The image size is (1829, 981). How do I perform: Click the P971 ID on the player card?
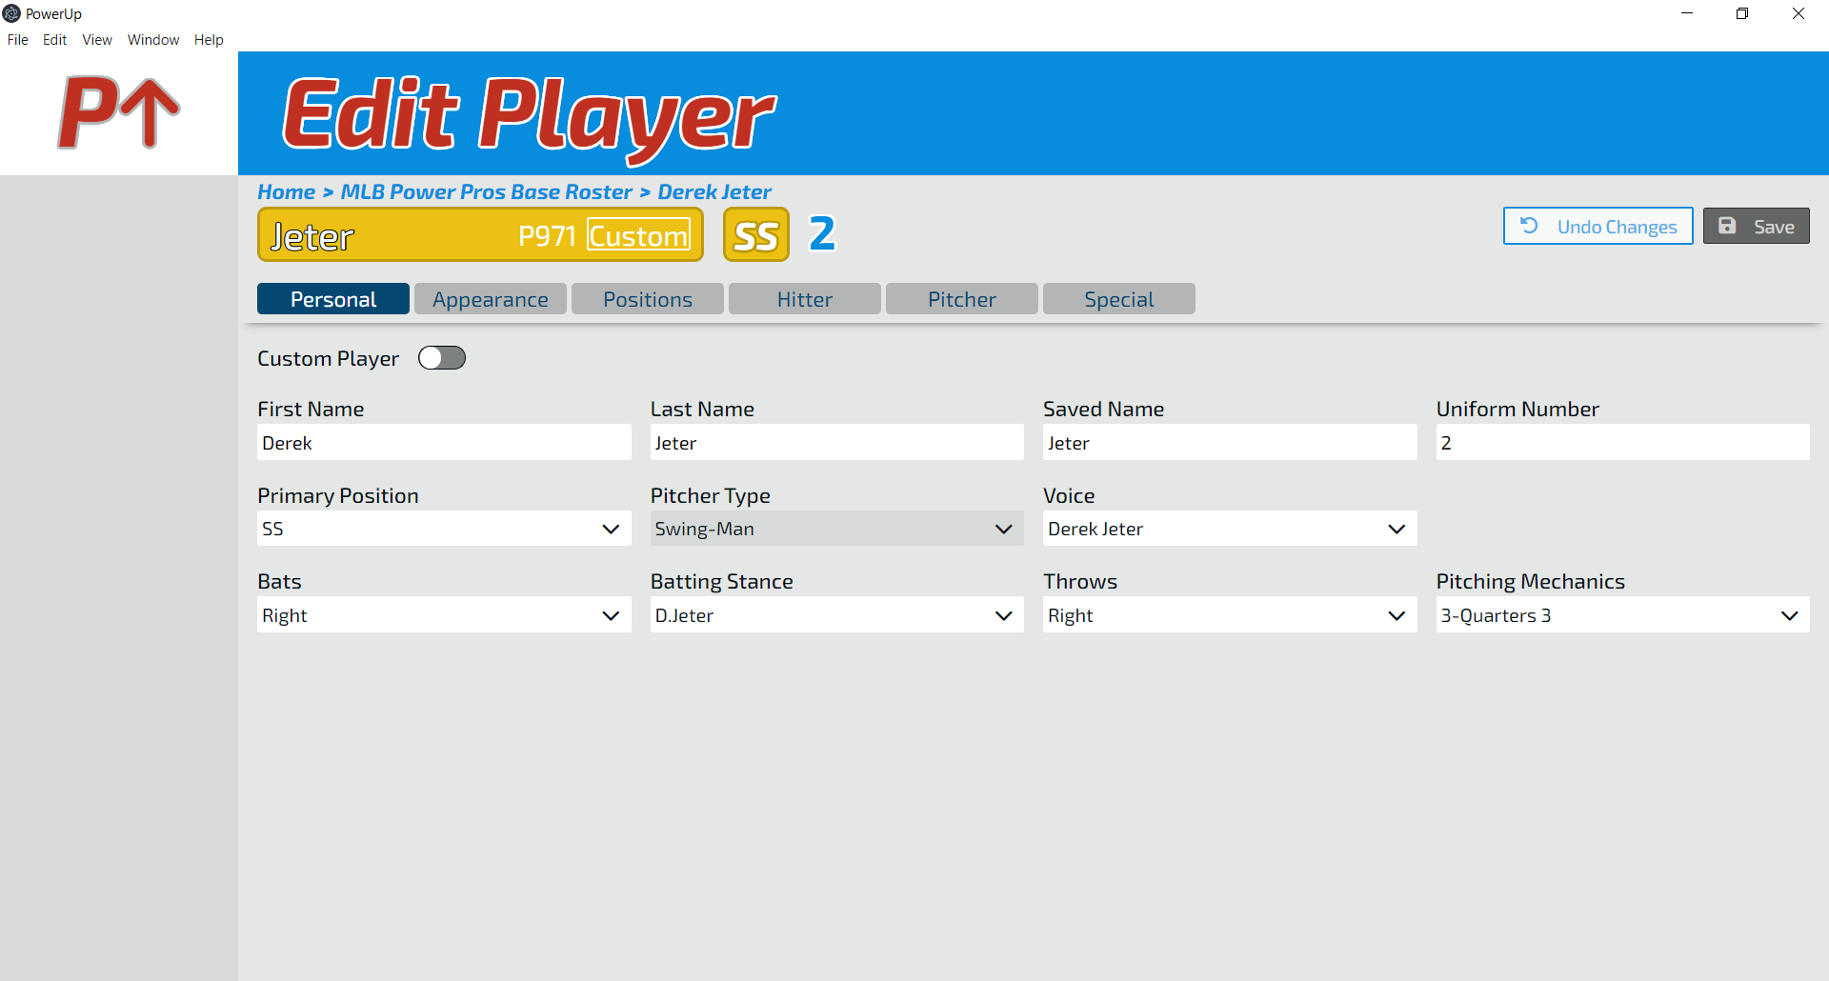tap(547, 236)
